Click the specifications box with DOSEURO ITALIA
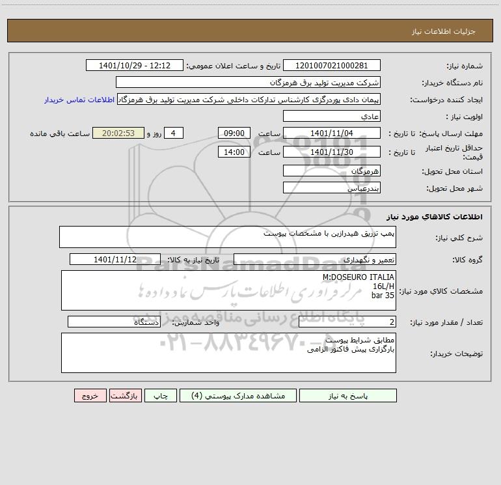 [228, 290]
